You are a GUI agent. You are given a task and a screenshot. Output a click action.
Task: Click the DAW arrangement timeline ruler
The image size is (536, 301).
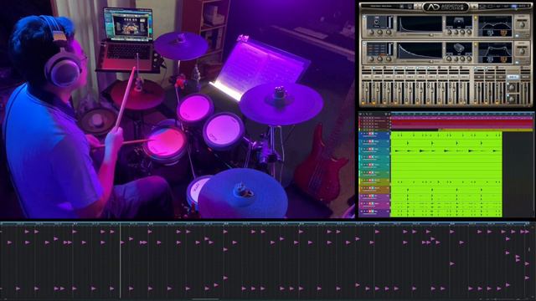pyautogui.click(x=462, y=114)
